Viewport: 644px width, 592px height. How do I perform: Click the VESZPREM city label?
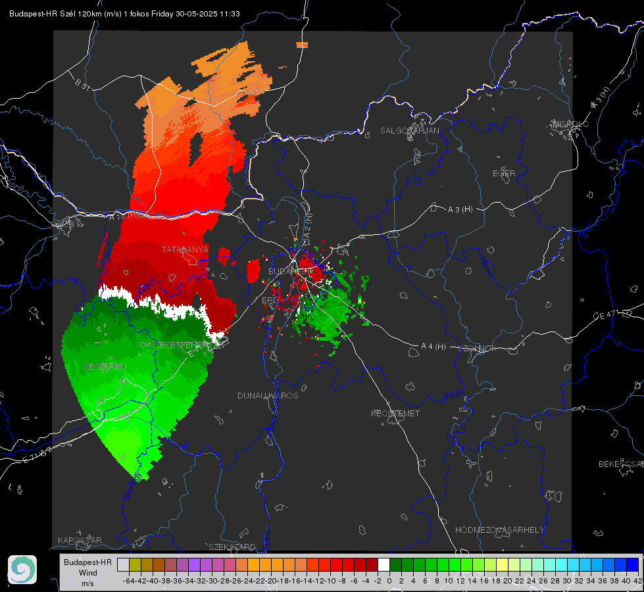pyautogui.click(x=105, y=367)
